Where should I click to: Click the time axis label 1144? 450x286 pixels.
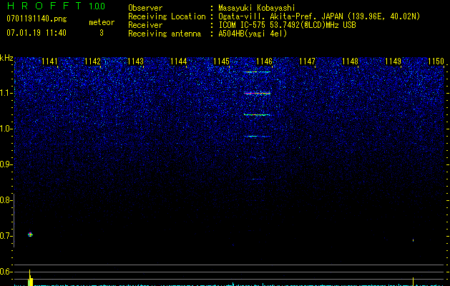tap(178, 61)
